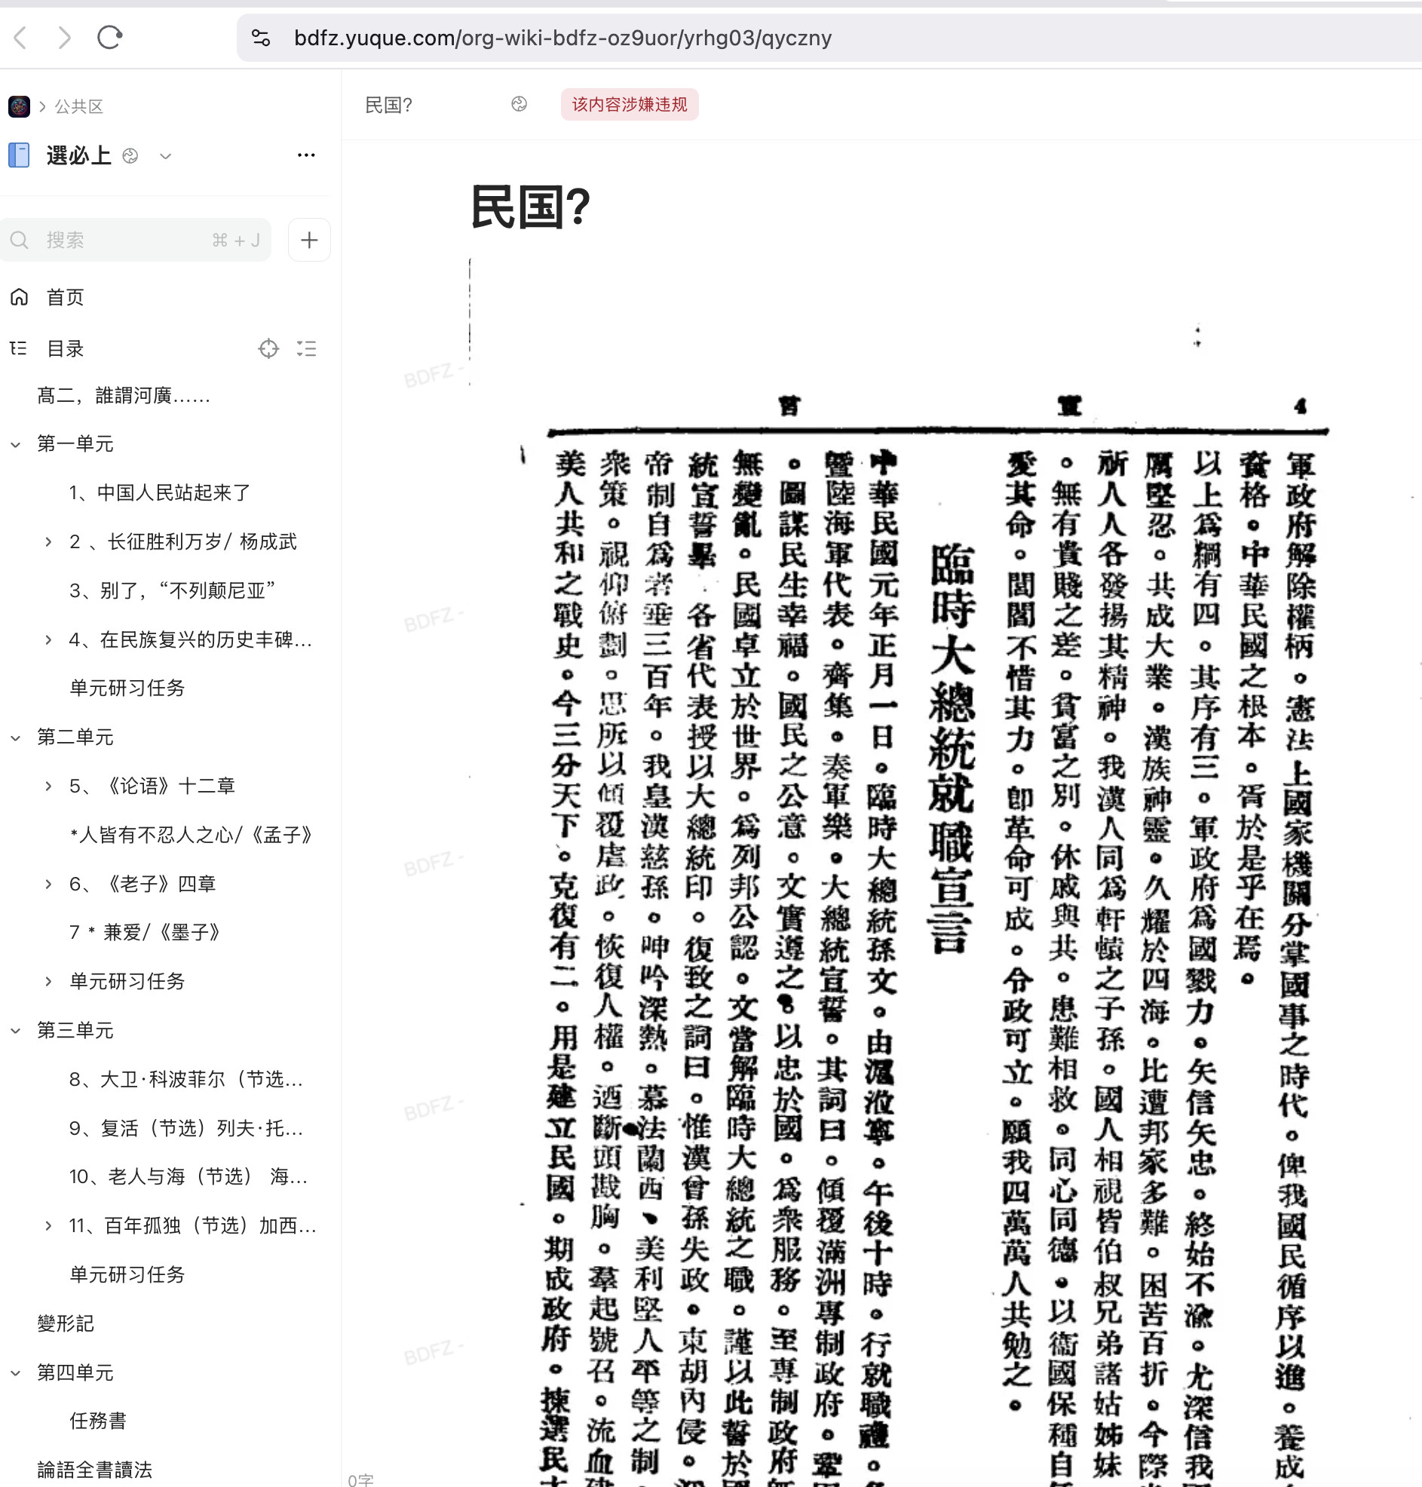Image resolution: width=1422 pixels, height=1487 pixels.
Task: Click the public permission icon beside 民国?
Action: click(519, 105)
